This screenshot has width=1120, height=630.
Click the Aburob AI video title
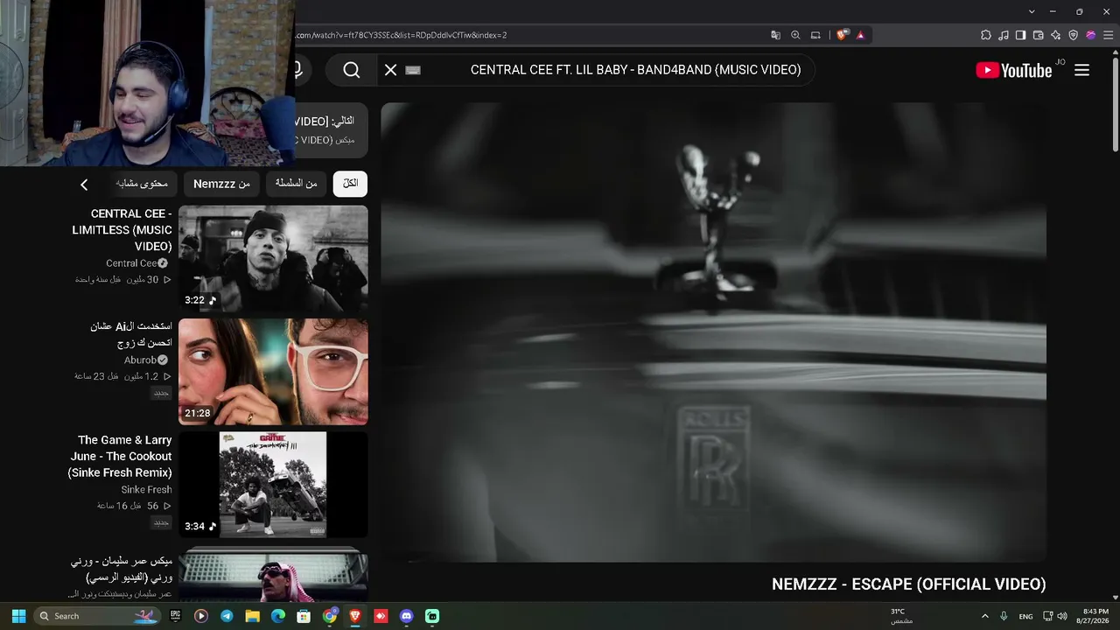coord(131,334)
